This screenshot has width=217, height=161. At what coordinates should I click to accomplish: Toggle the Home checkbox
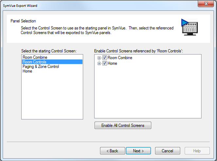tap(104, 63)
